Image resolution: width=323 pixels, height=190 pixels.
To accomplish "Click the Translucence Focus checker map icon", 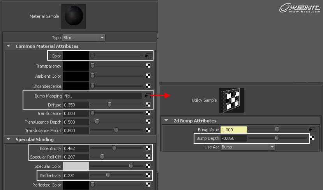I will [x=148, y=130].
